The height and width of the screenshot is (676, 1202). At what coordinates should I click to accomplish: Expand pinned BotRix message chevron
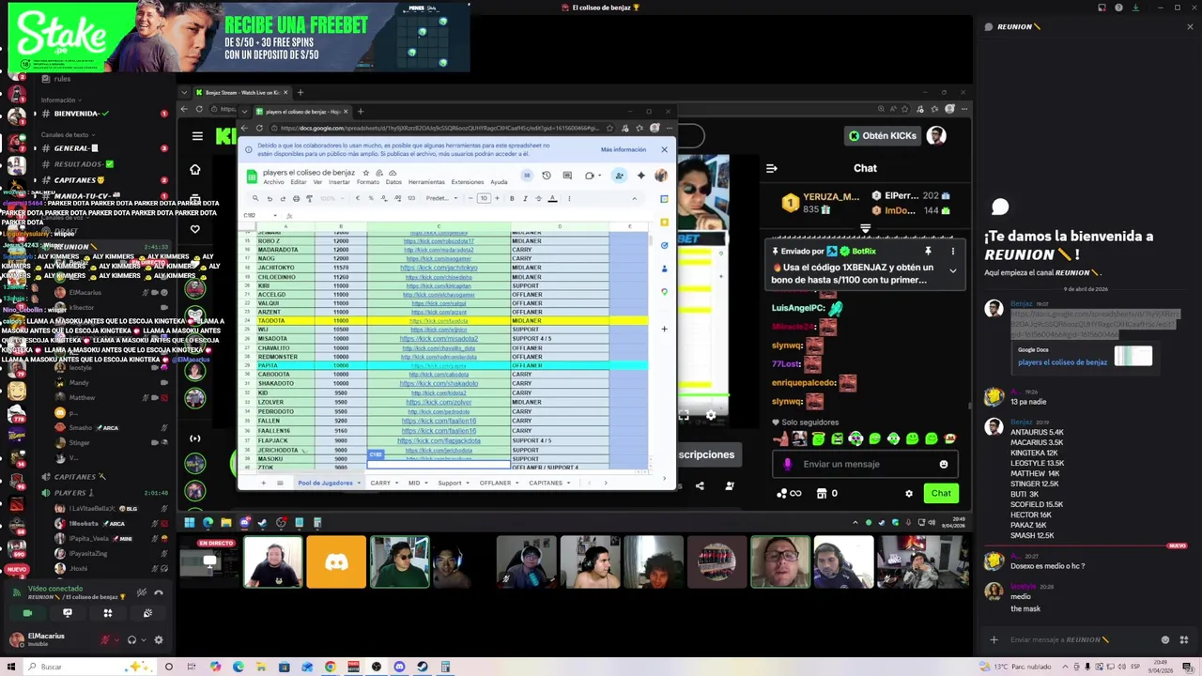click(x=952, y=270)
